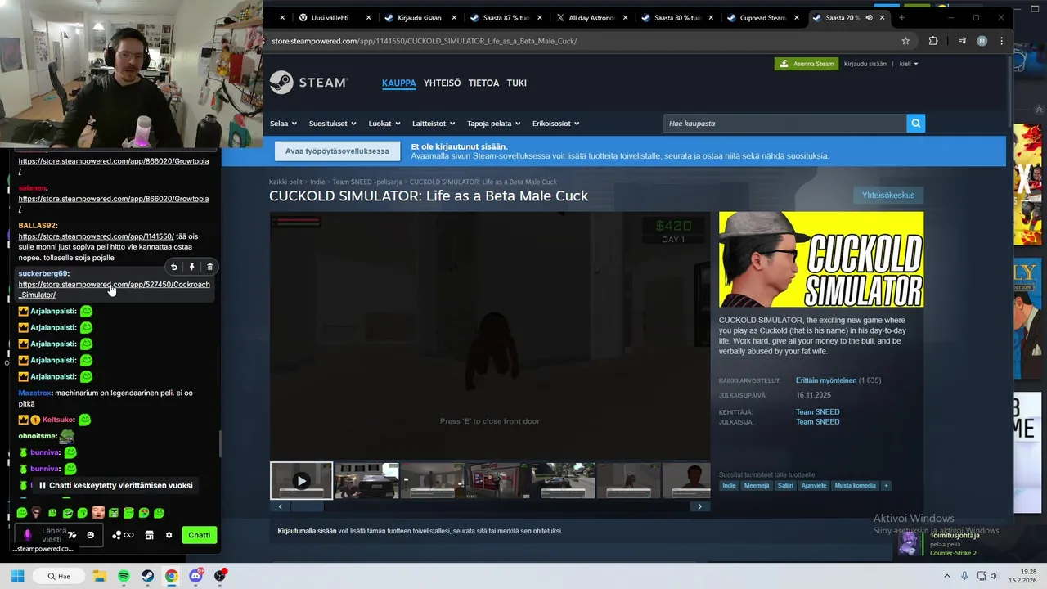Pin suckerberg69's message with the pin icon

click(x=191, y=267)
